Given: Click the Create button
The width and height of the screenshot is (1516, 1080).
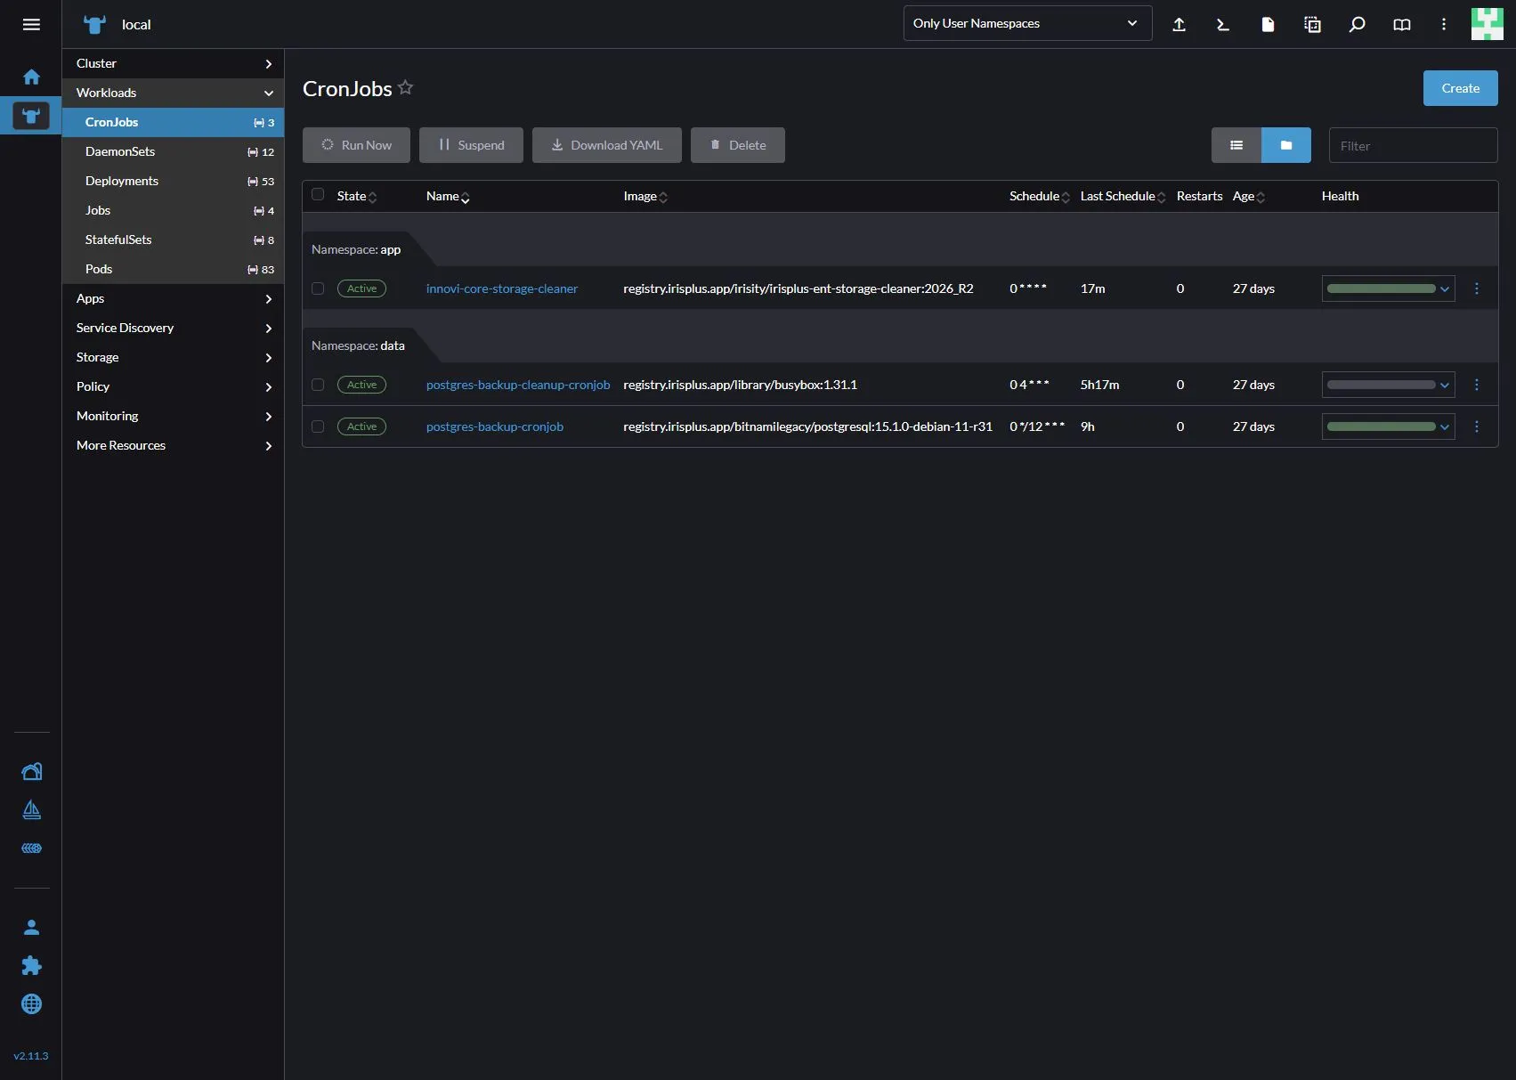Looking at the screenshot, I should point(1460,88).
